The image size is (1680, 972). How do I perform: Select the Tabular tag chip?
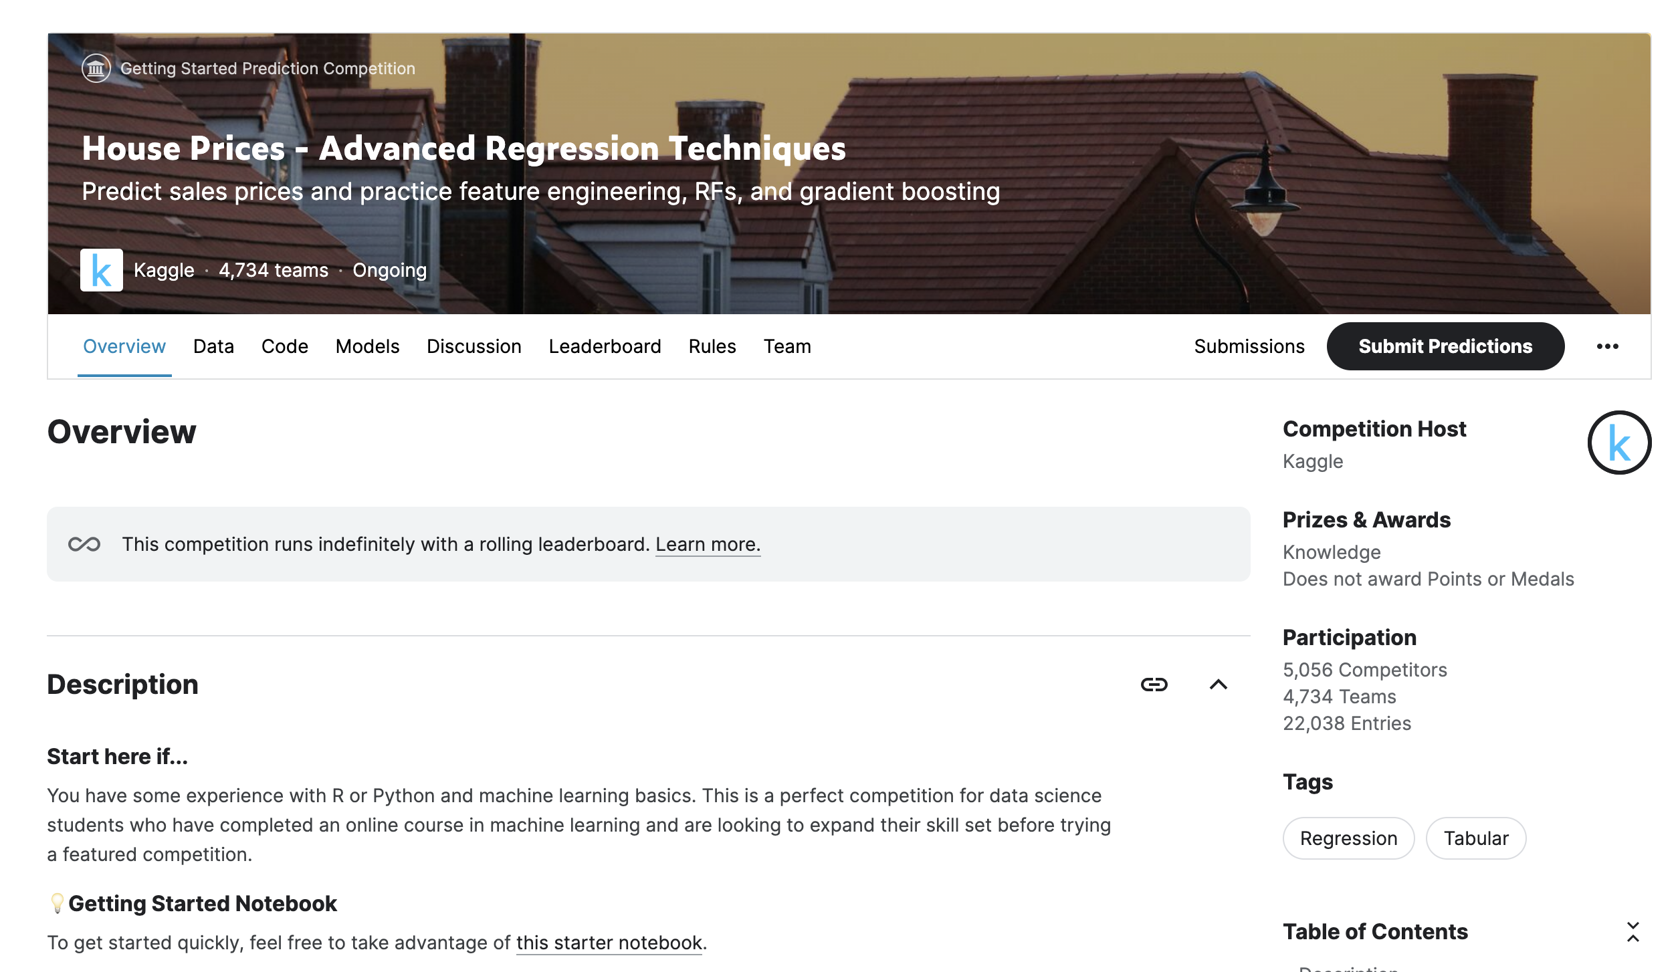pyautogui.click(x=1475, y=838)
